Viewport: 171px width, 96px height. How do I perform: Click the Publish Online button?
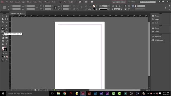click(119, 2)
